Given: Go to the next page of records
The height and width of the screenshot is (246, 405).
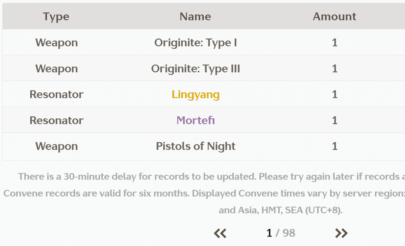Looking at the screenshot, I should tap(341, 233).
